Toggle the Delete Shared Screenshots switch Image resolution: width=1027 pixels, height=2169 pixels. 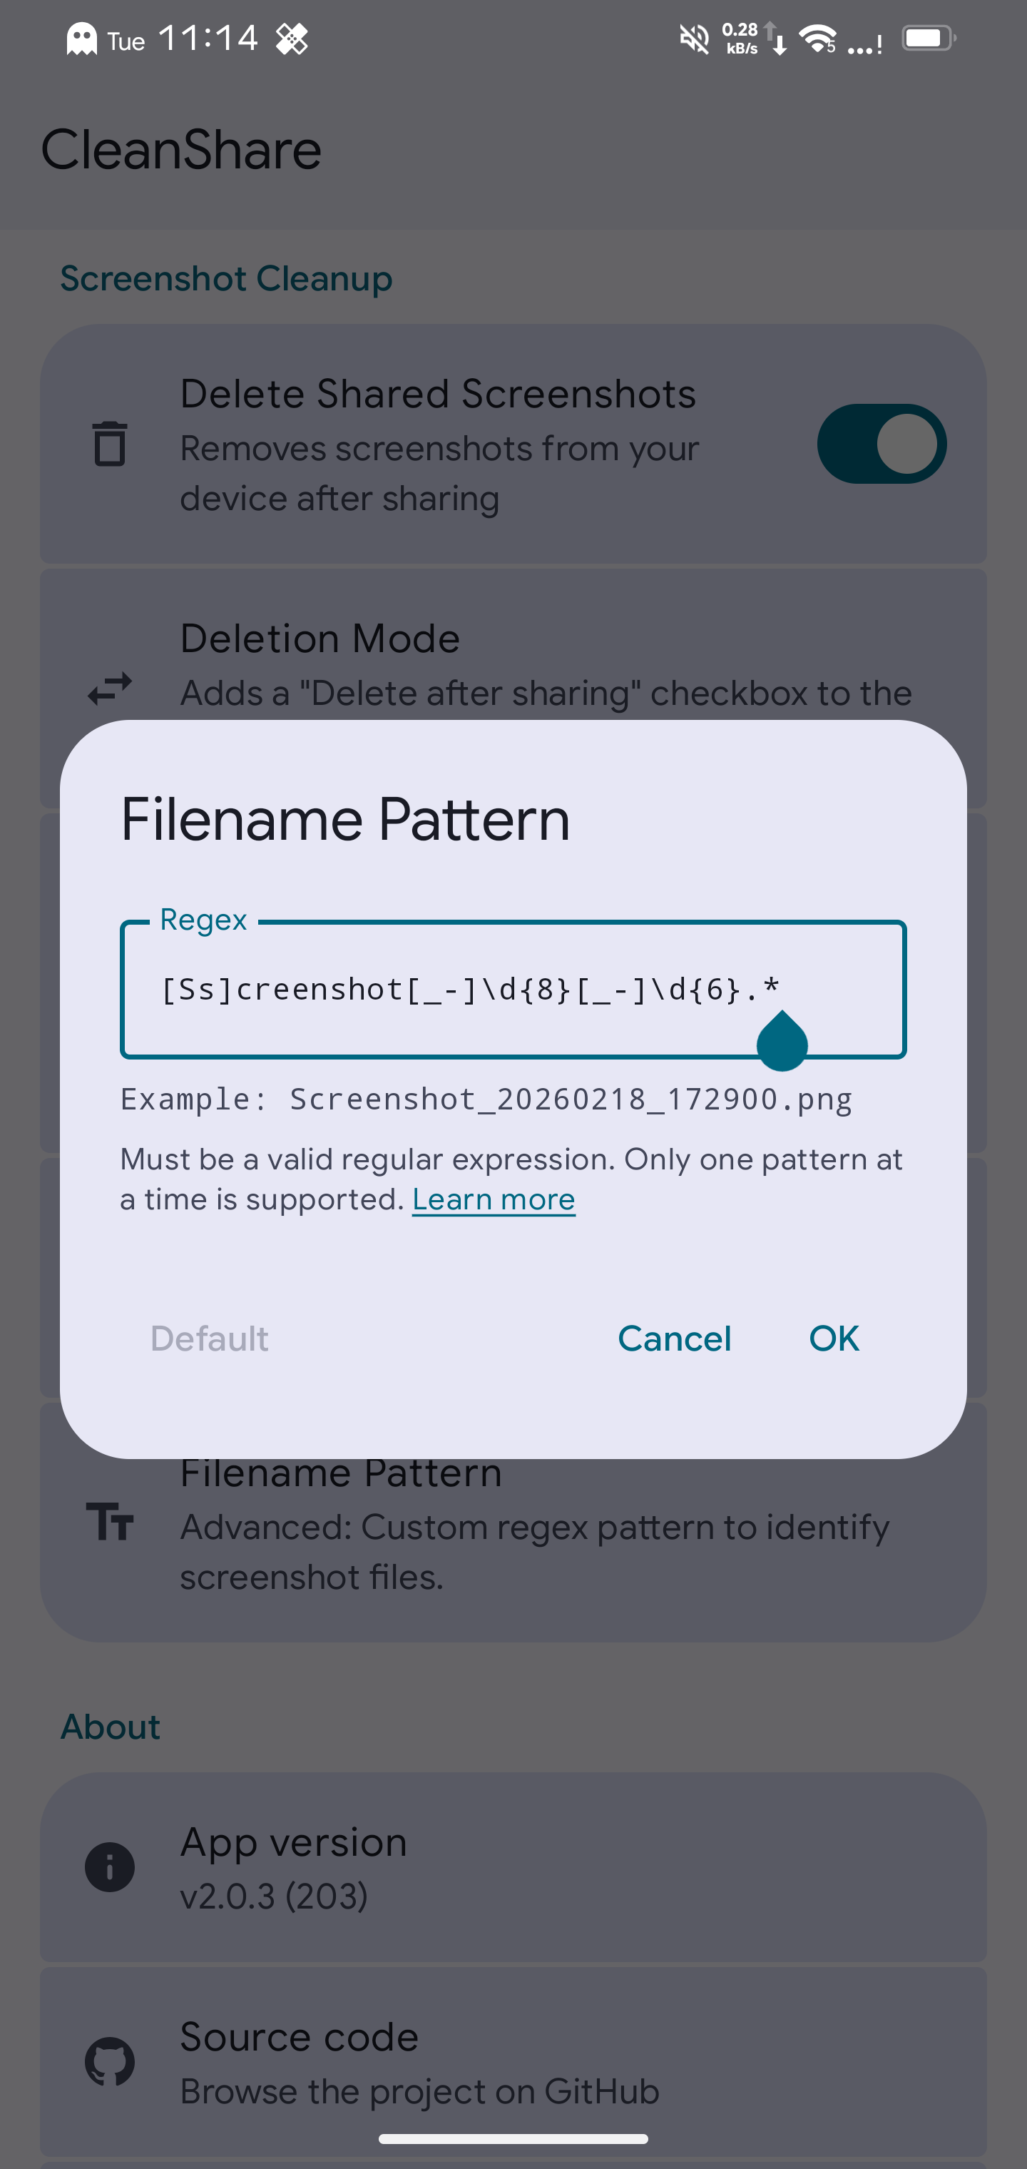click(x=882, y=444)
